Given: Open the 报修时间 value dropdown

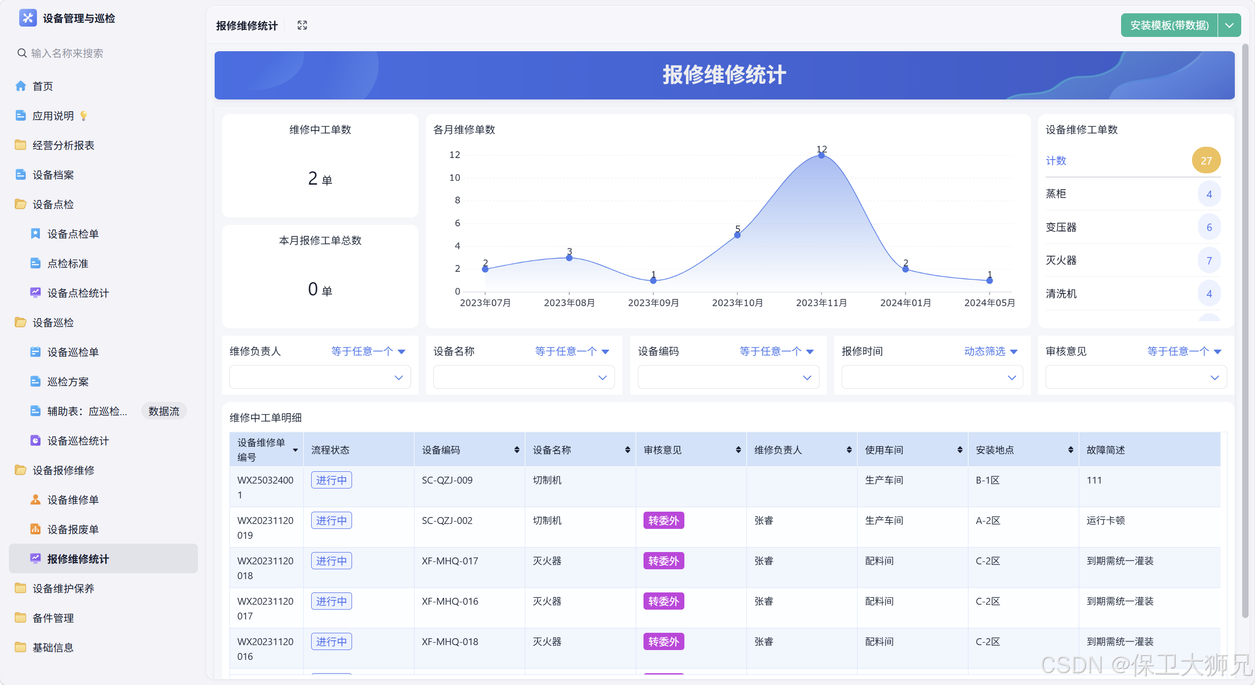Looking at the screenshot, I should pos(932,378).
